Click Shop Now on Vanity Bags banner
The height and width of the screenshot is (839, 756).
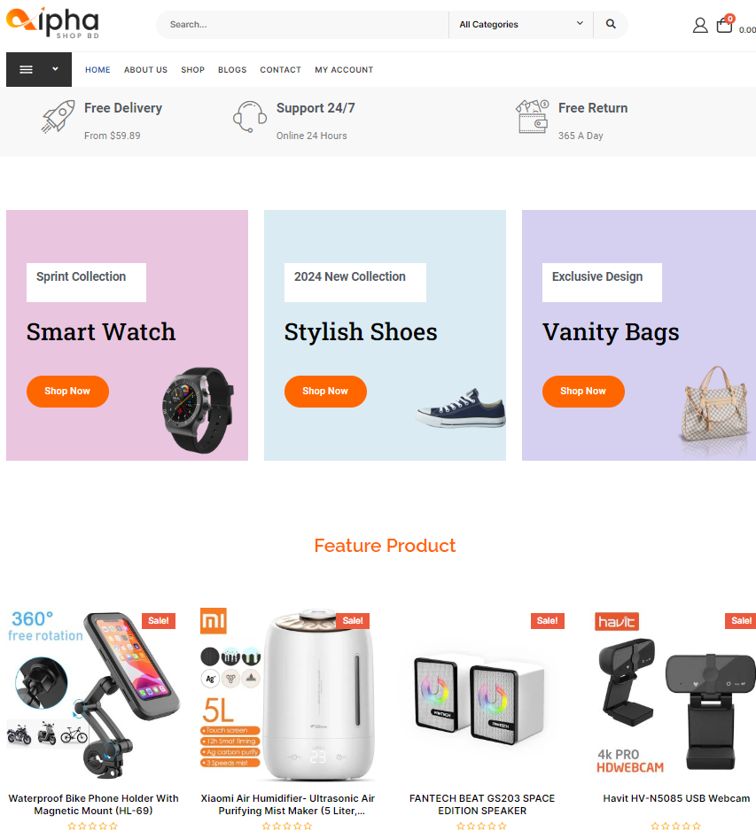click(x=583, y=391)
